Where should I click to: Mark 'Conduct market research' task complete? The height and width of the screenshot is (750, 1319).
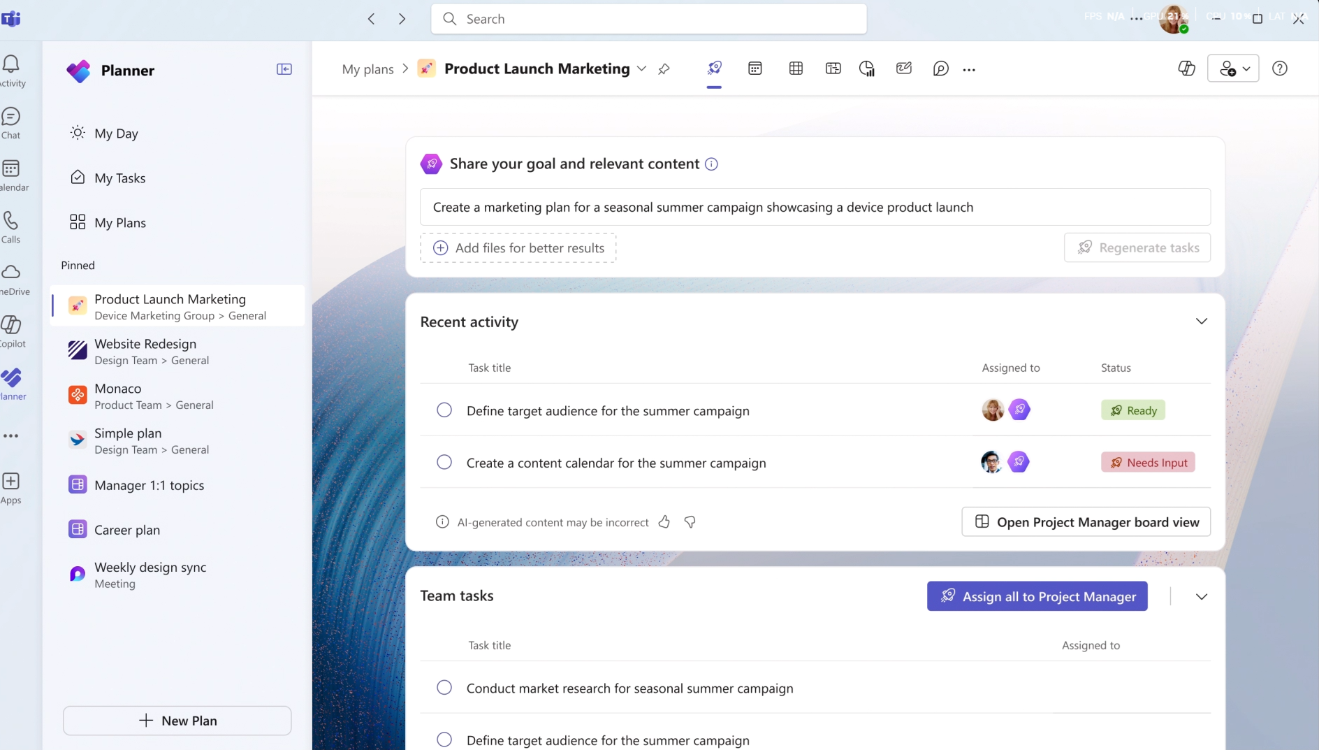pos(444,688)
